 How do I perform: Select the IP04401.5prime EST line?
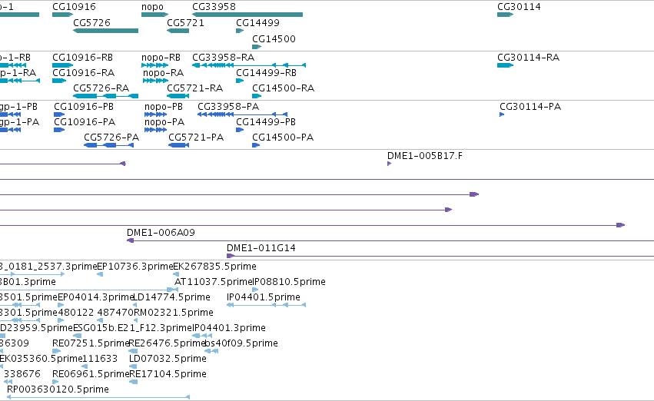pos(266,305)
